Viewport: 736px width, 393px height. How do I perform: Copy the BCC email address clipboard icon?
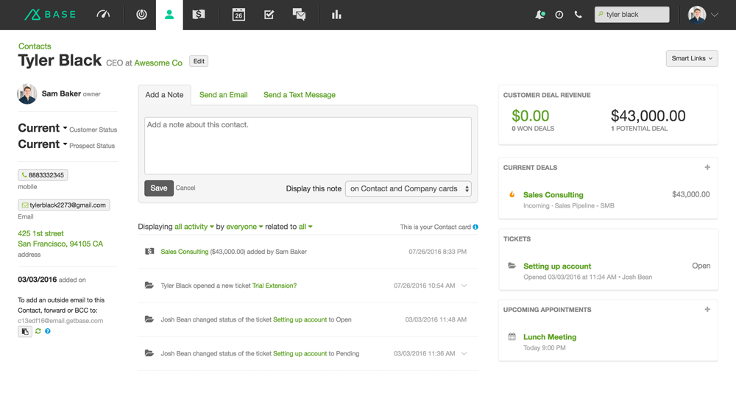click(x=25, y=331)
